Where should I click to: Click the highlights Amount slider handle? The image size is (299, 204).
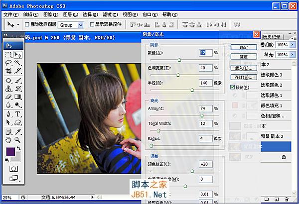(x=202, y=115)
